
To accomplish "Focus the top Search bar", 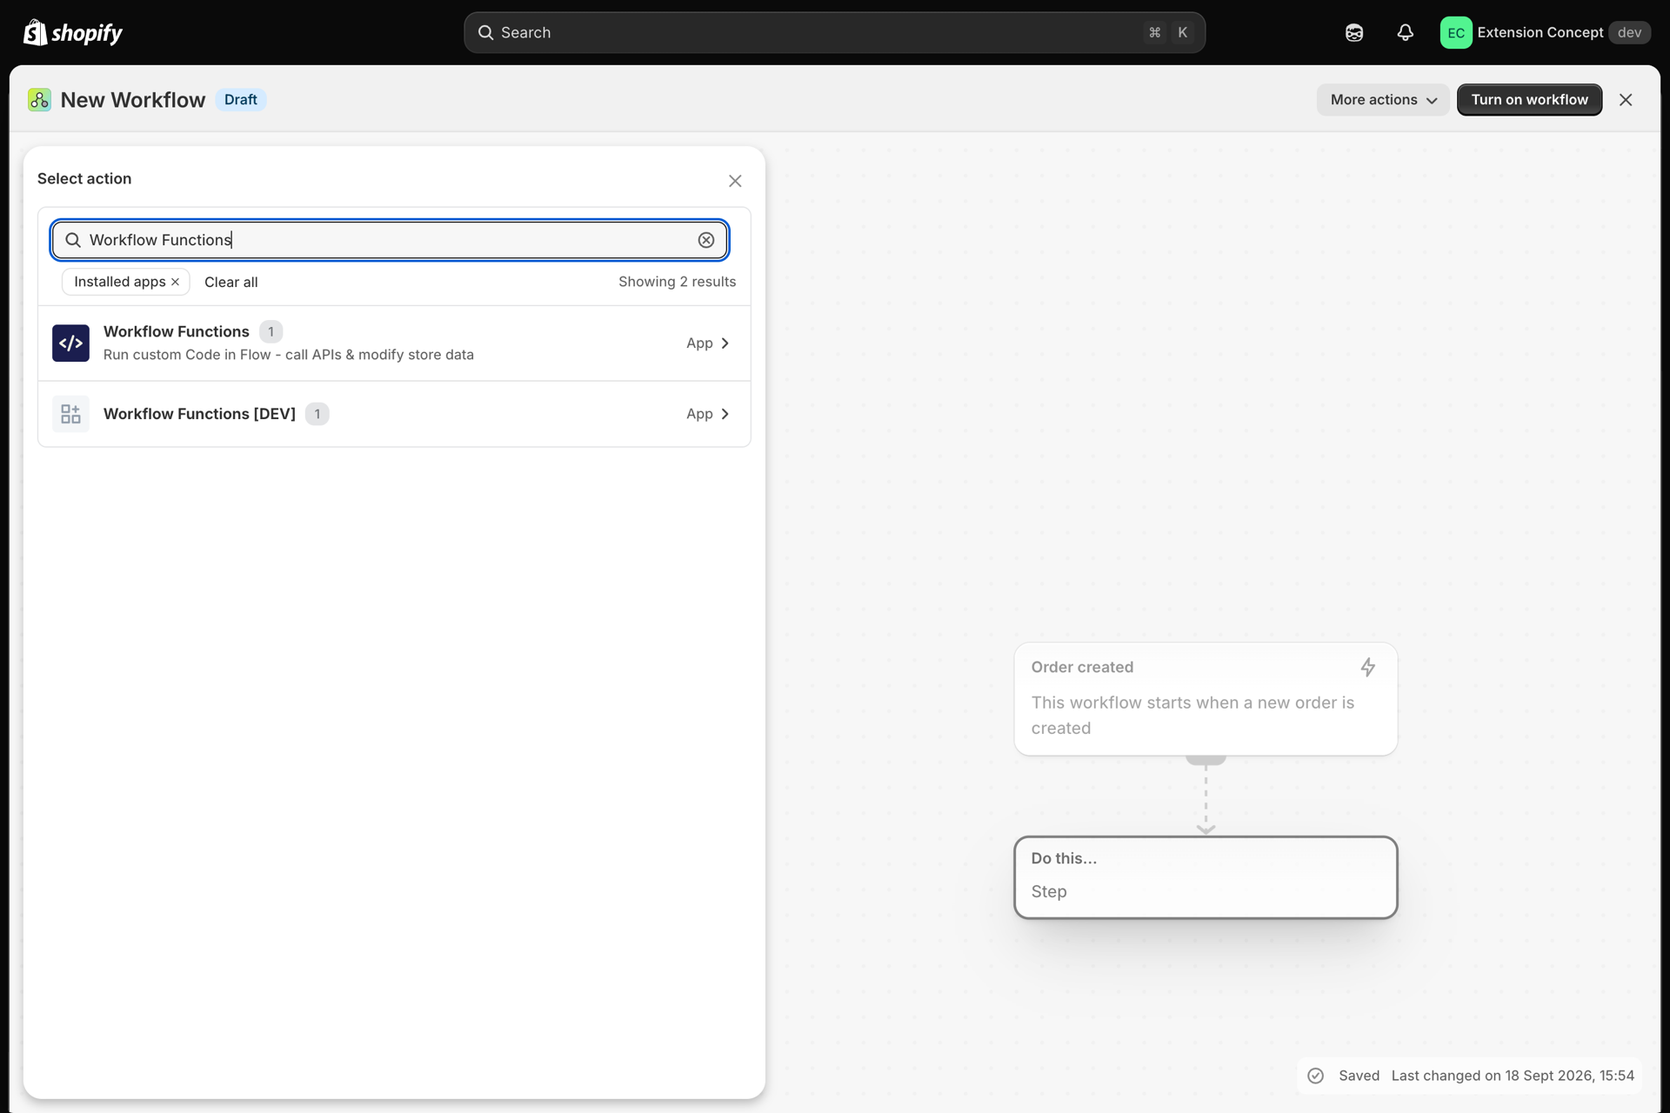I will pyautogui.click(x=834, y=32).
